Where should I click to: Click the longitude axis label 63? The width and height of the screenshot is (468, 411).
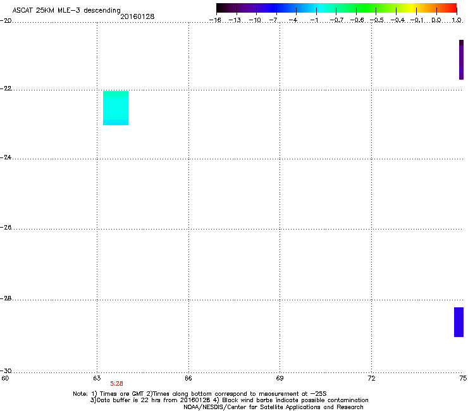pos(97,379)
